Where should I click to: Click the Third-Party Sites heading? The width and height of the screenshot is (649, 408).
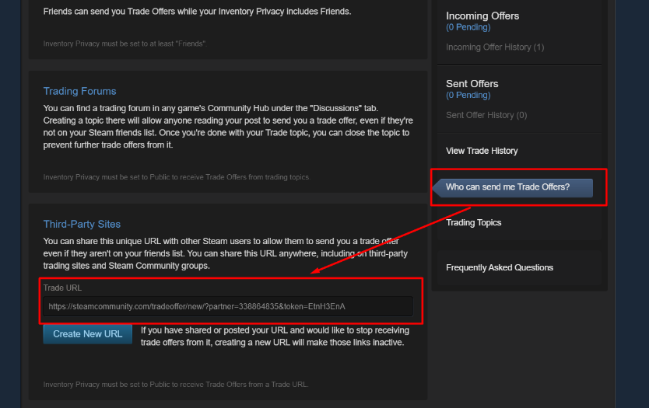(82, 225)
